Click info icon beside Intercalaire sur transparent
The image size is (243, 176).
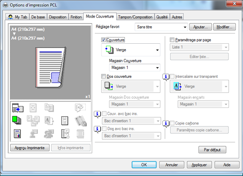pyautogui.click(x=166, y=77)
